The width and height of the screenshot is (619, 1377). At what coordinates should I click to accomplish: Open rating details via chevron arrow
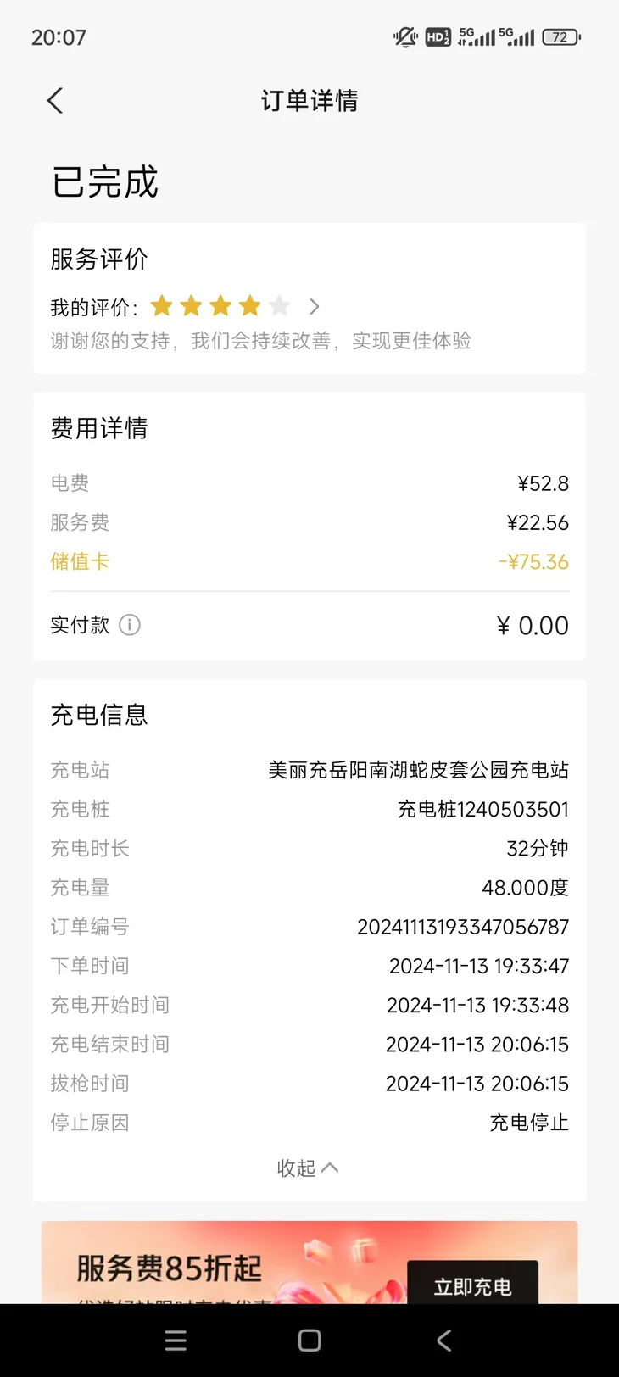(x=315, y=306)
